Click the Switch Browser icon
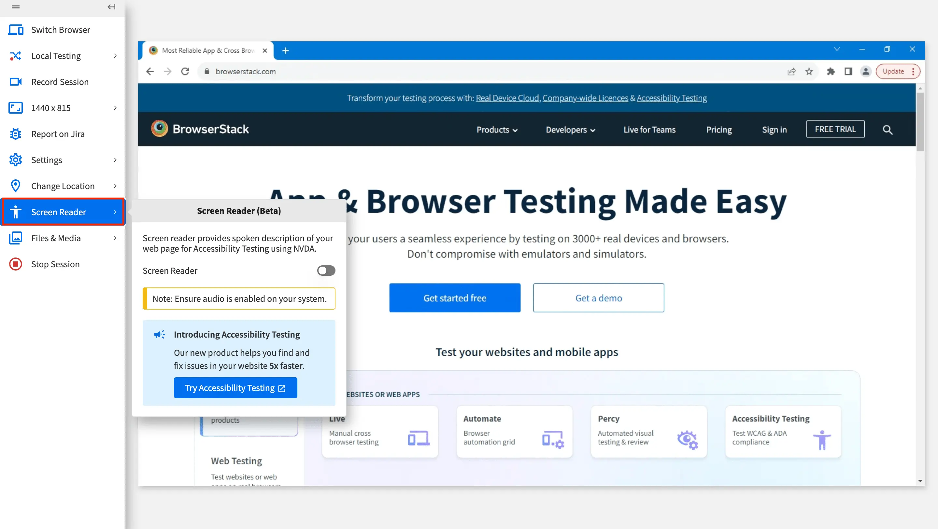This screenshot has width=938, height=529. (x=16, y=30)
